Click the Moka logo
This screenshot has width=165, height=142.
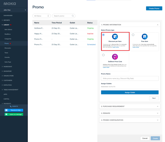pos(10,4)
